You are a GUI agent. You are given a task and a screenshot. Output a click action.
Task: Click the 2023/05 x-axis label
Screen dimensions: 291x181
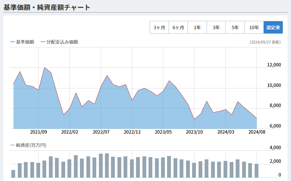(163, 132)
